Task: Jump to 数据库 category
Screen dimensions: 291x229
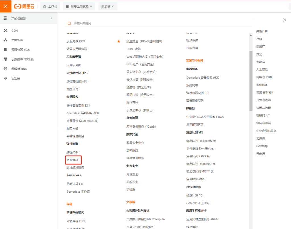Action: pyautogui.click(x=261, y=47)
